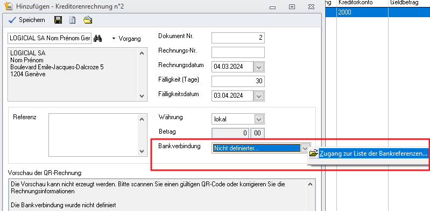Click the address box scroll down arrow
This screenshot has height=211, width=430.
point(142,96)
